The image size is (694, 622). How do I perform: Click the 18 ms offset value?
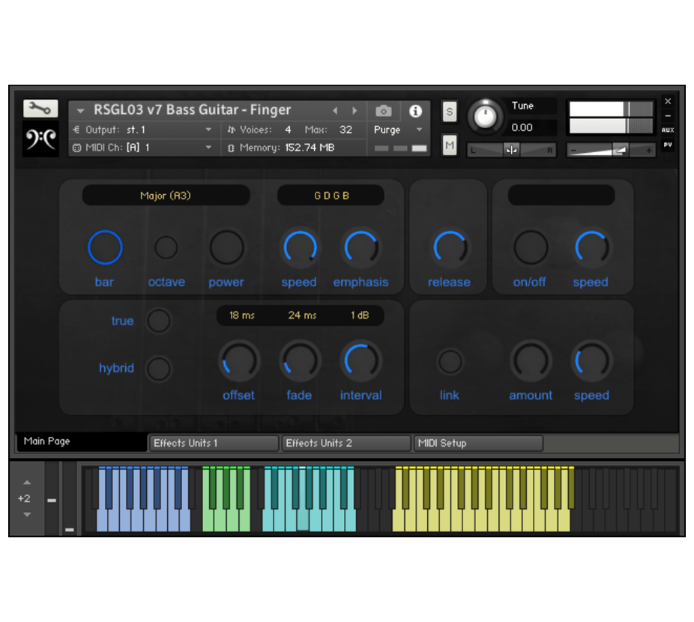point(241,315)
